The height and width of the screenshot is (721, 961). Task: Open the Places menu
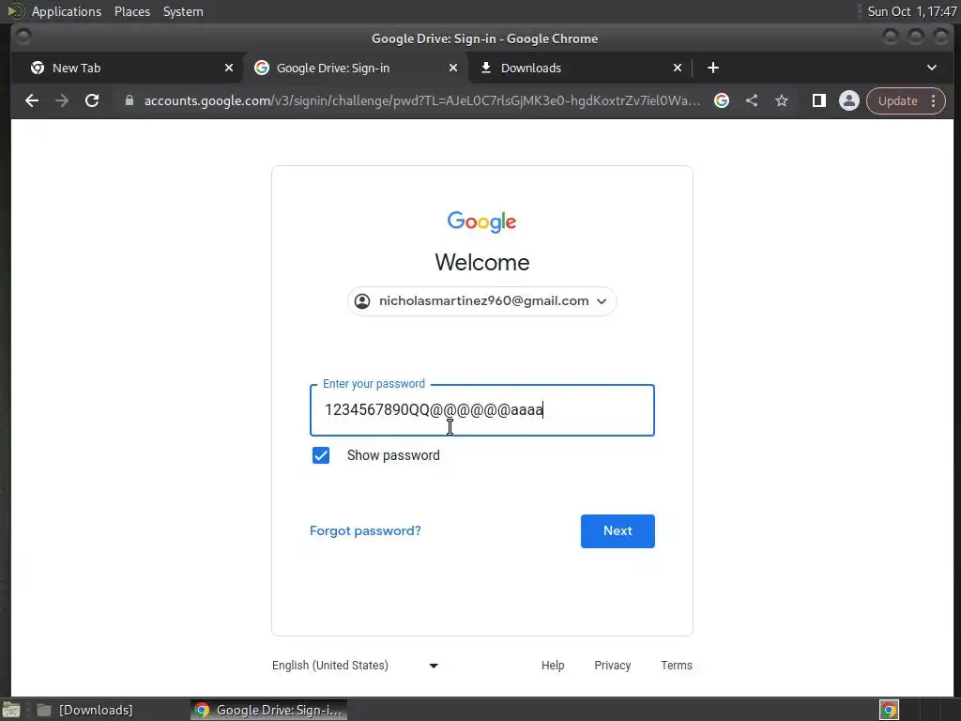132,11
